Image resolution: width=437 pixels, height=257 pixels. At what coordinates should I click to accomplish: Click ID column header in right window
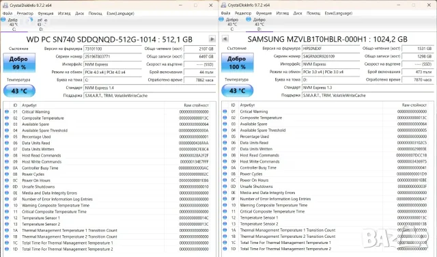point(234,105)
